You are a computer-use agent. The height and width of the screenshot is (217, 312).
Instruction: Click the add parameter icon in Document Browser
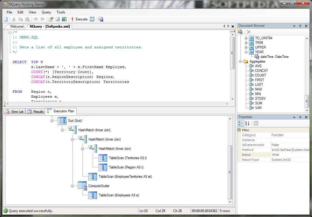[x=241, y=32]
